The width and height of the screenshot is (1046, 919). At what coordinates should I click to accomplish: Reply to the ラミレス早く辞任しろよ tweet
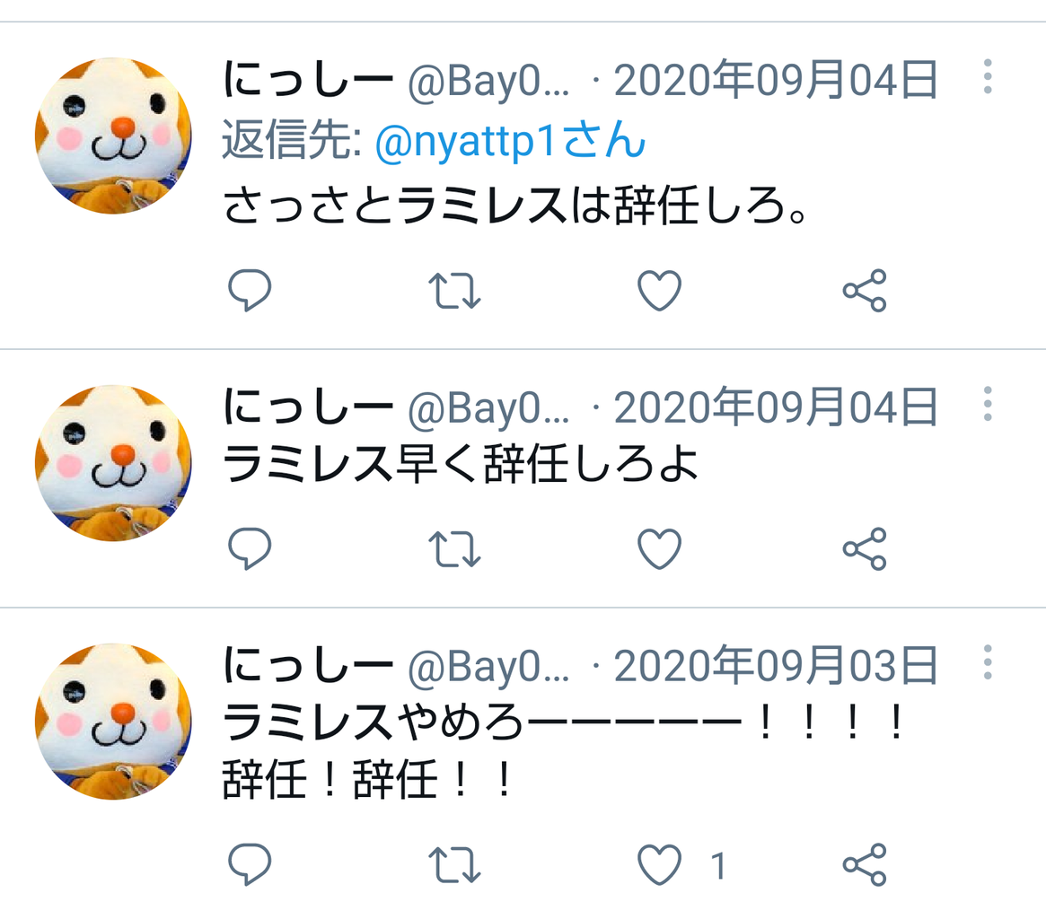point(250,548)
